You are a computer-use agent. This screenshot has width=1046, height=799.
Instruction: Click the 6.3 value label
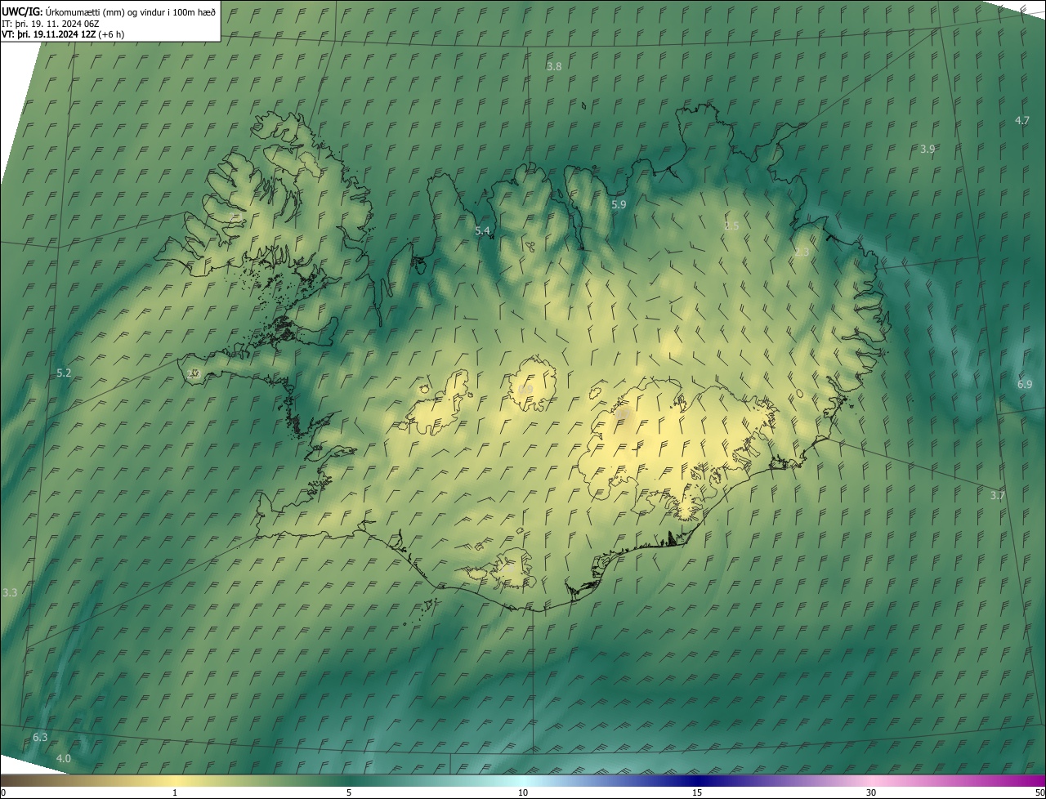coord(40,737)
